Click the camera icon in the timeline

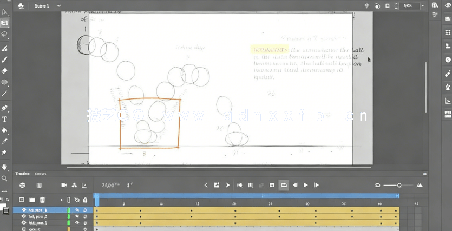click(64, 185)
